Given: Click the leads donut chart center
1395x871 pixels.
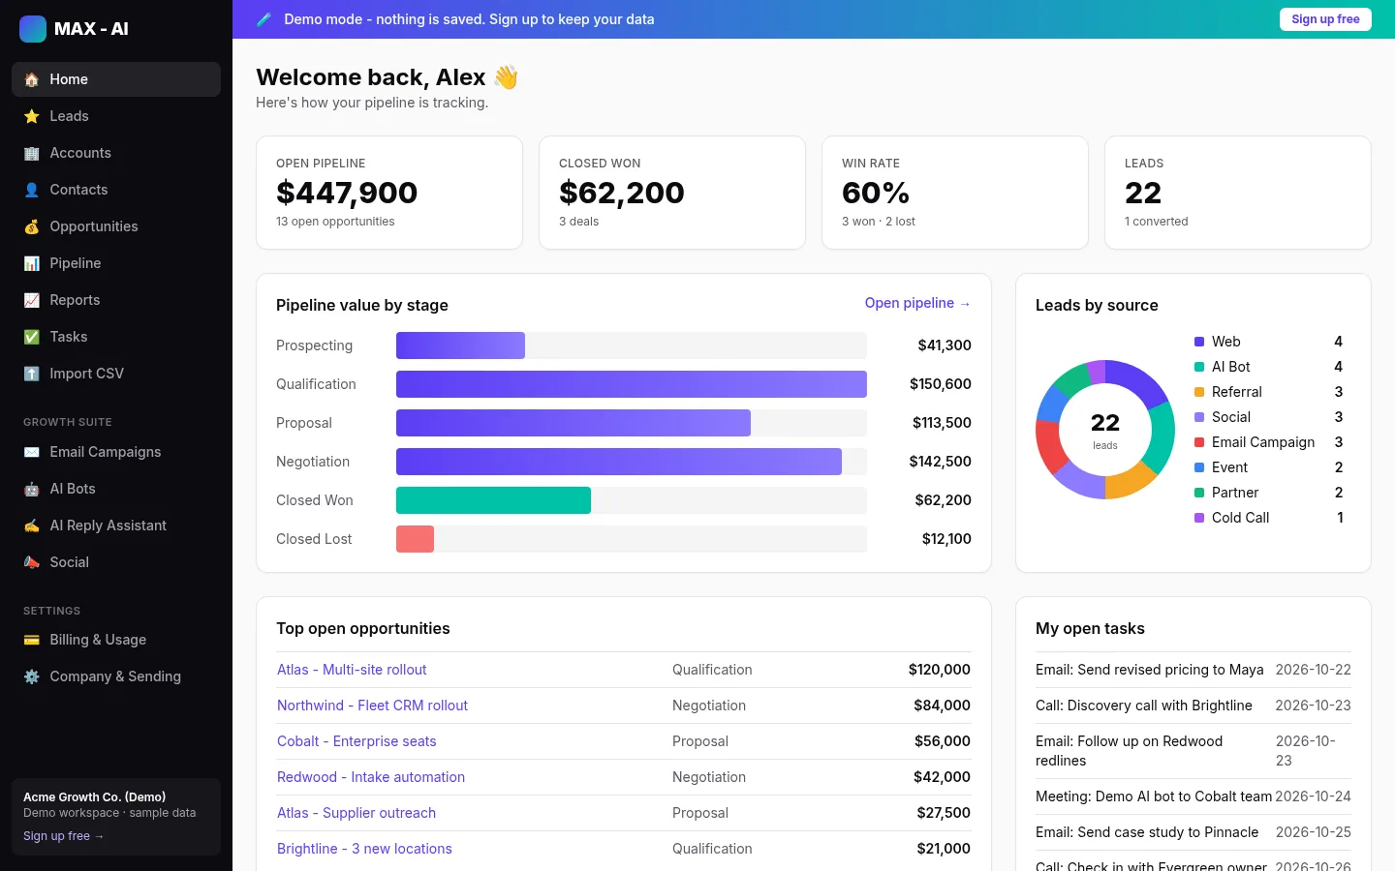Looking at the screenshot, I should click(x=1105, y=430).
